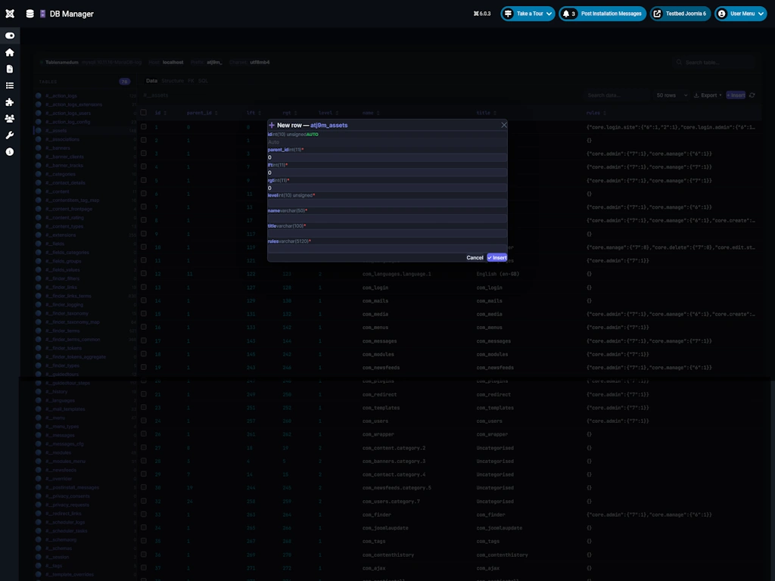Click the bell notifications icon

(x=566, y=14)
